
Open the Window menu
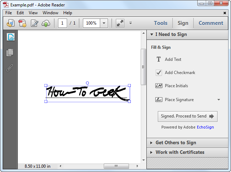[50, 13]
